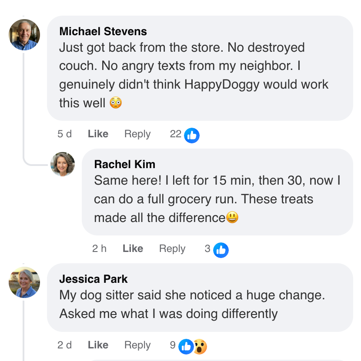Click thumbs-up reaction on Rachel Kim's reply

[x=221, y=250]
